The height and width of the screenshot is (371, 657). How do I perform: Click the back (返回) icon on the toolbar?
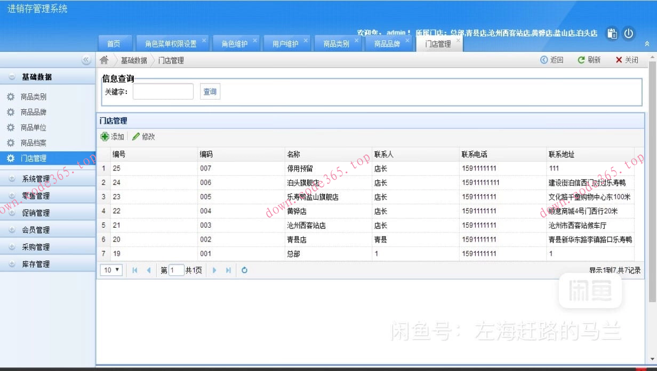tap(544, 60)
